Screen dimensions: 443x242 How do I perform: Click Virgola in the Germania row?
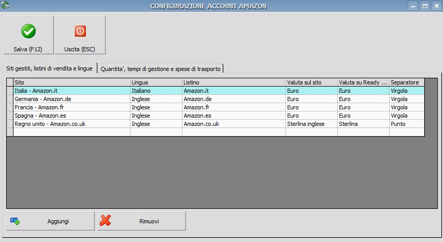407,99
